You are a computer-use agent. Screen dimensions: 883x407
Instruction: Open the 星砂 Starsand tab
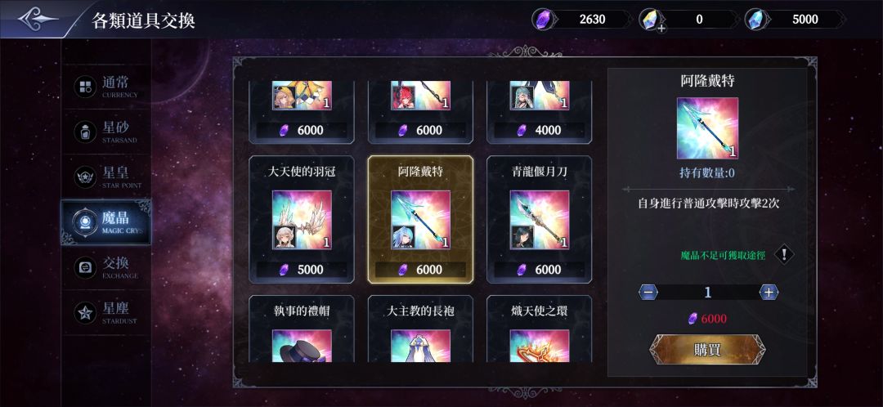pos(105,132)
